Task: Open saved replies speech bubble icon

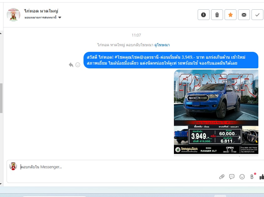Action: [x=232, y=176]
